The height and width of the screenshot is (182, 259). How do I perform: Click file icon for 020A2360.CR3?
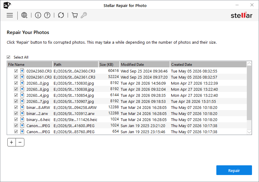(22, 71)
